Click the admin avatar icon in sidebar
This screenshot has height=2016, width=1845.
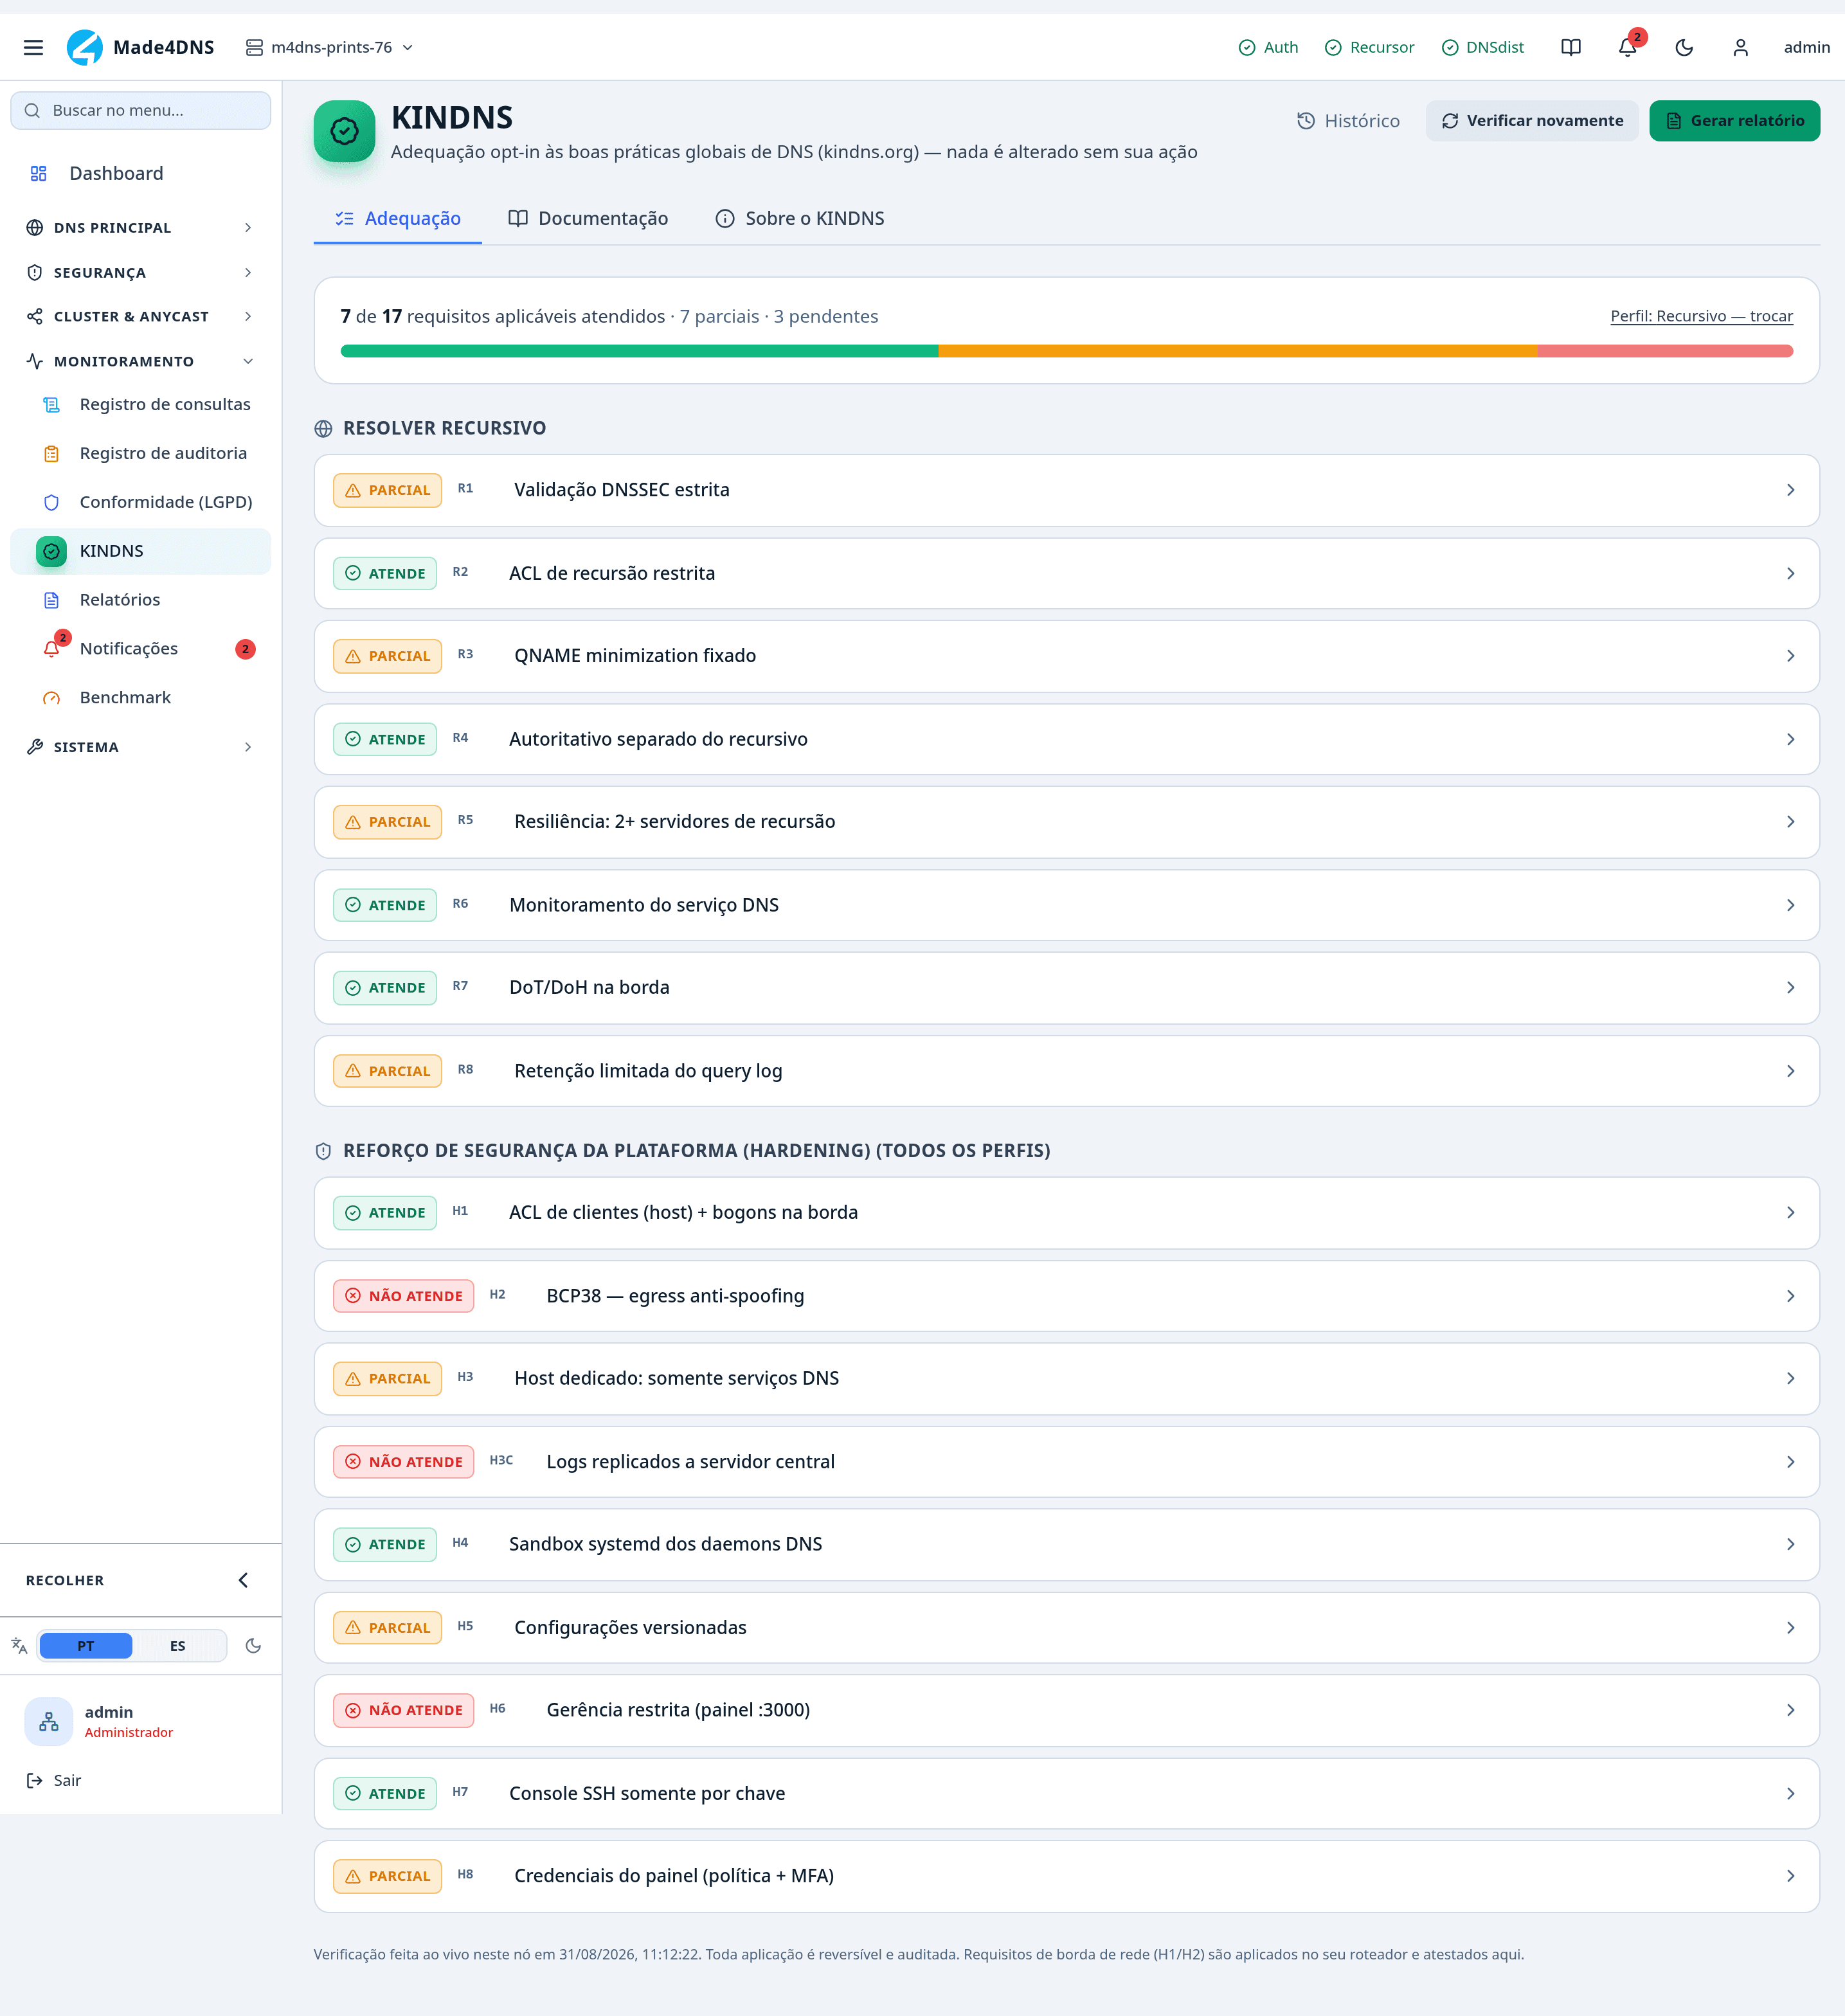click(49, 1721)
